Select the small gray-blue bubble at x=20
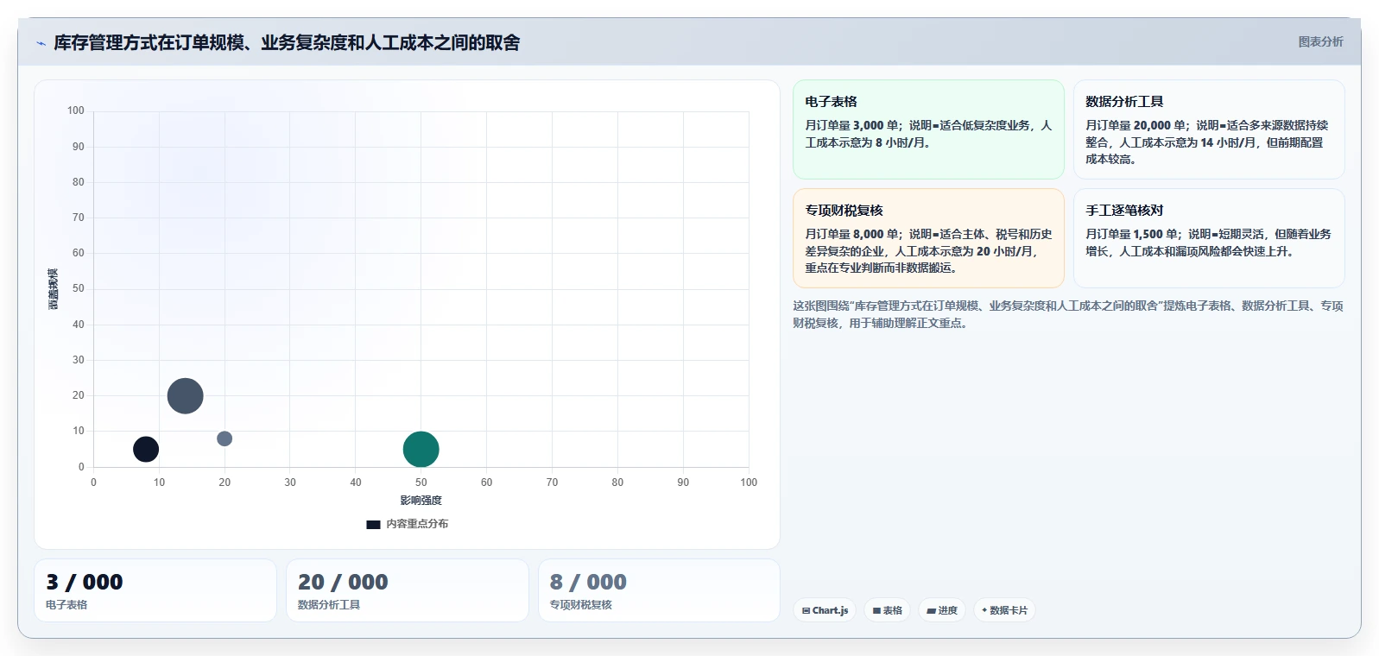The width and height of the screenshot is (1379, 656). (x=225, y=438)
